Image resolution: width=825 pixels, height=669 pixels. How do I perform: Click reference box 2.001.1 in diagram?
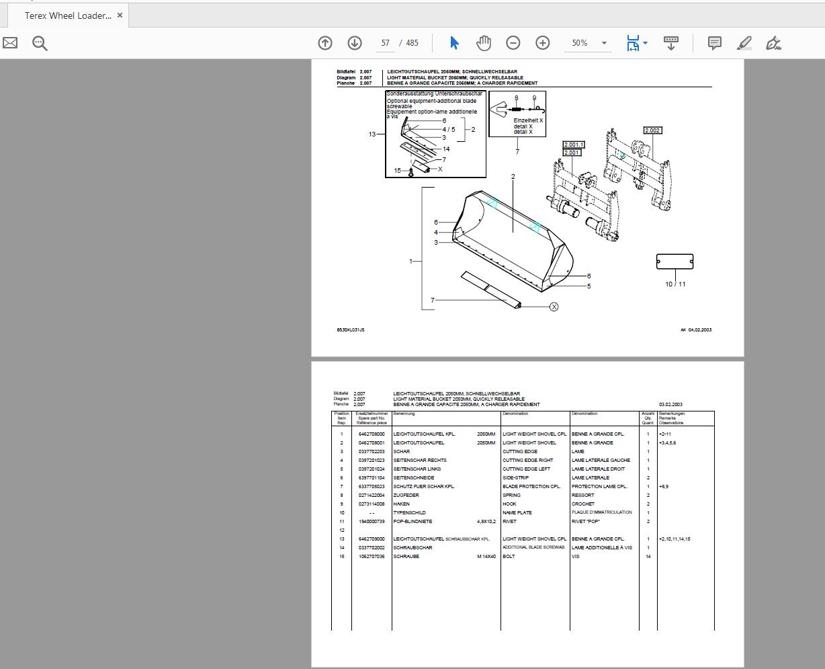point(574,145)
